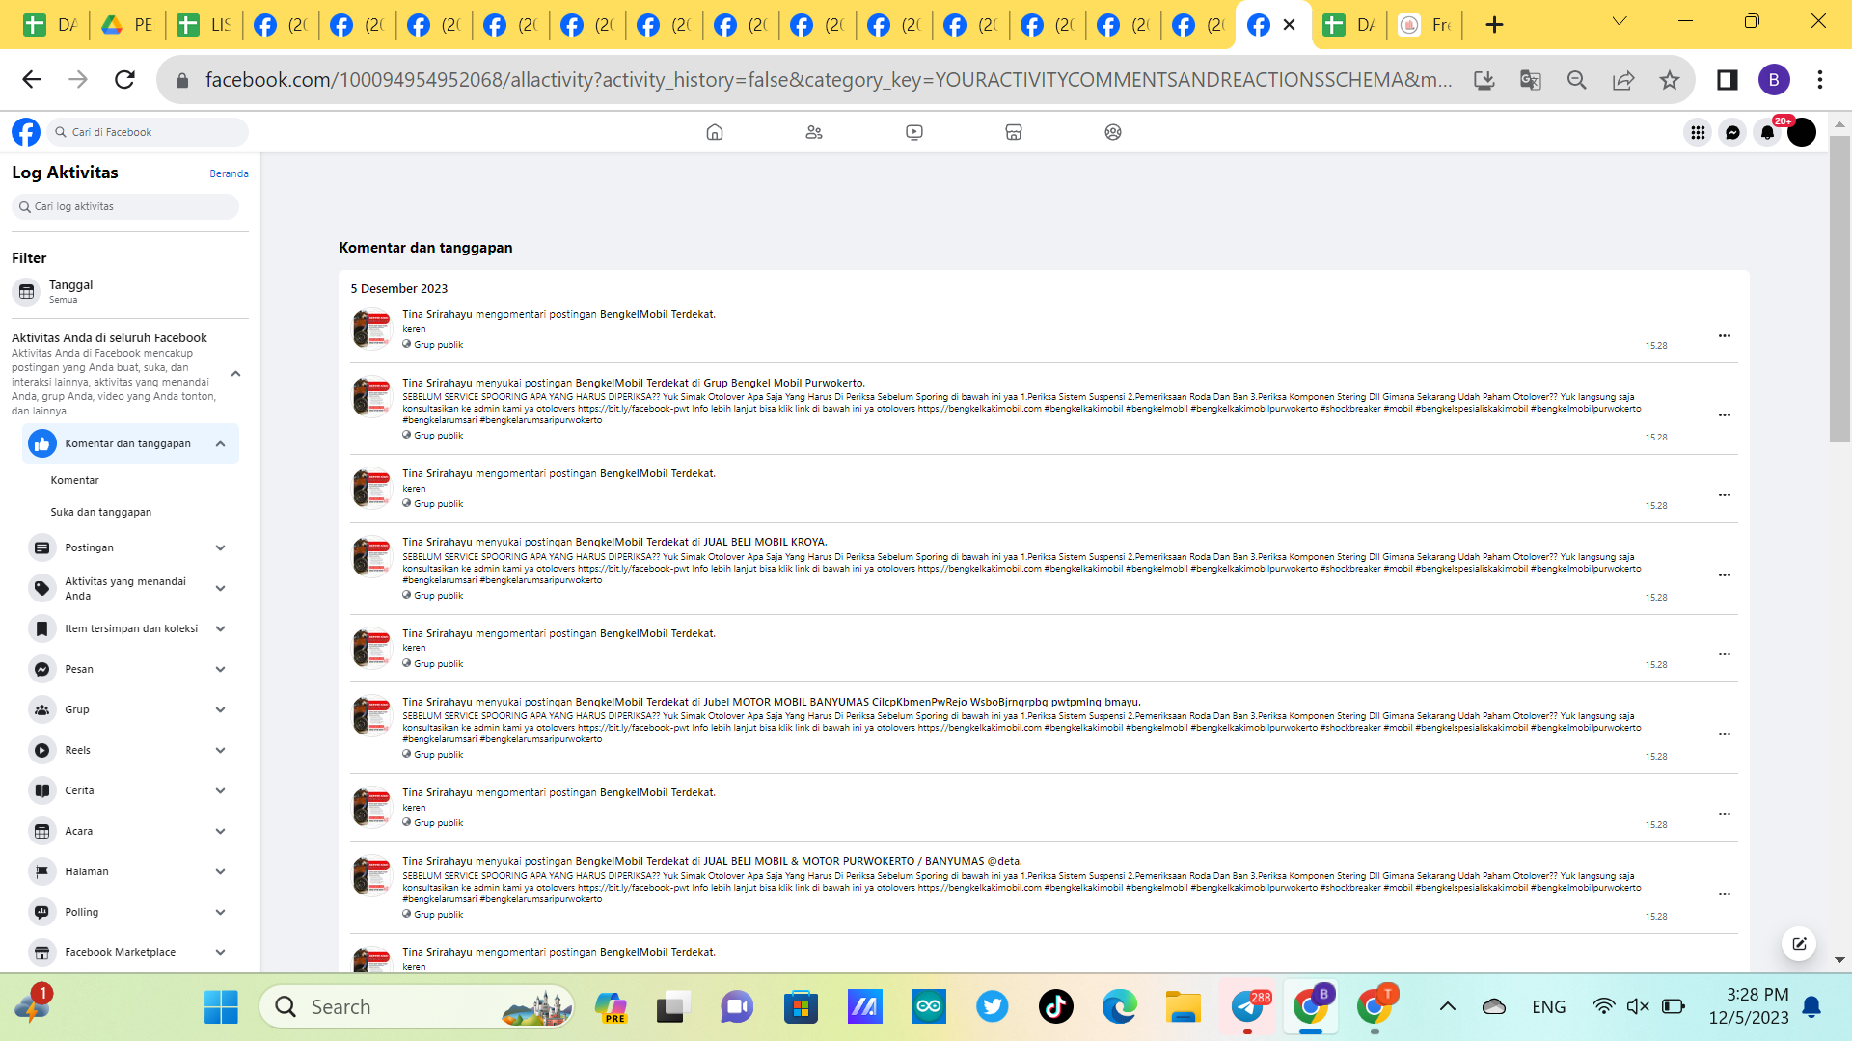The width and height of the screenshot is (1852, 1041).
Task: Show hidden system tray icons
Action: coord(1448,1007)
